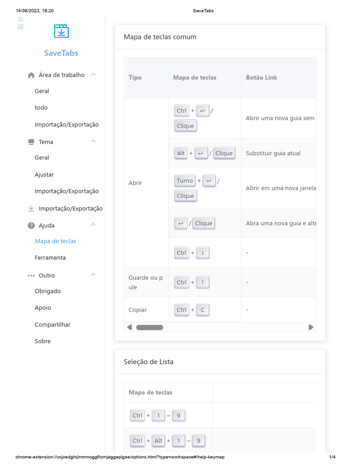Click the Outro section label
The image size is (351, 468).
coord(47,276)
